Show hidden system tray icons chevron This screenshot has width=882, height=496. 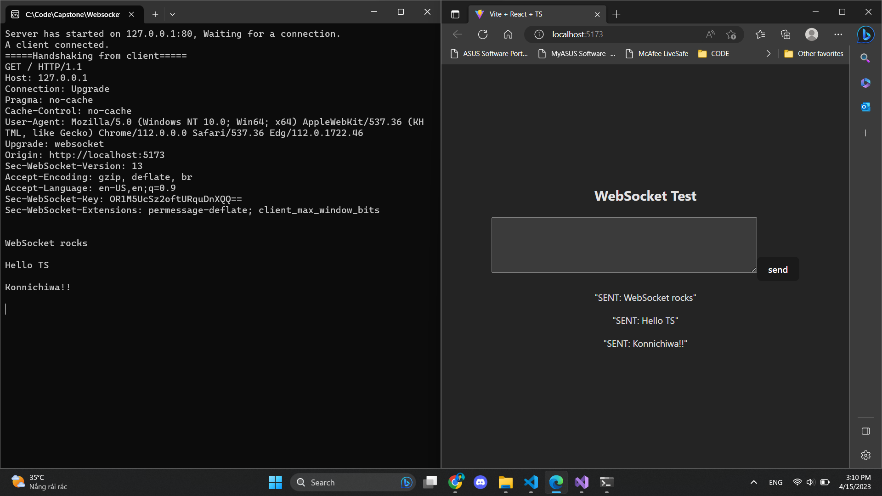pyautogui.click(x=754, y=482)
